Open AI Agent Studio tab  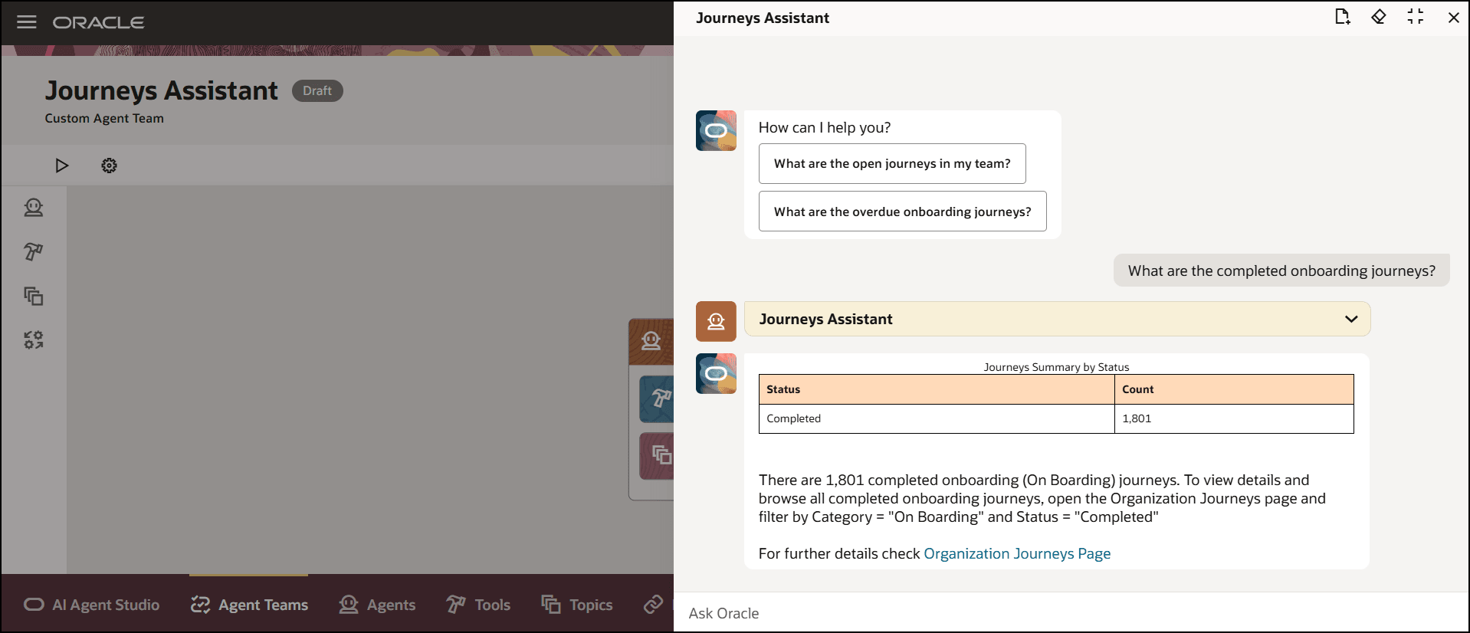tap(92, 605)
